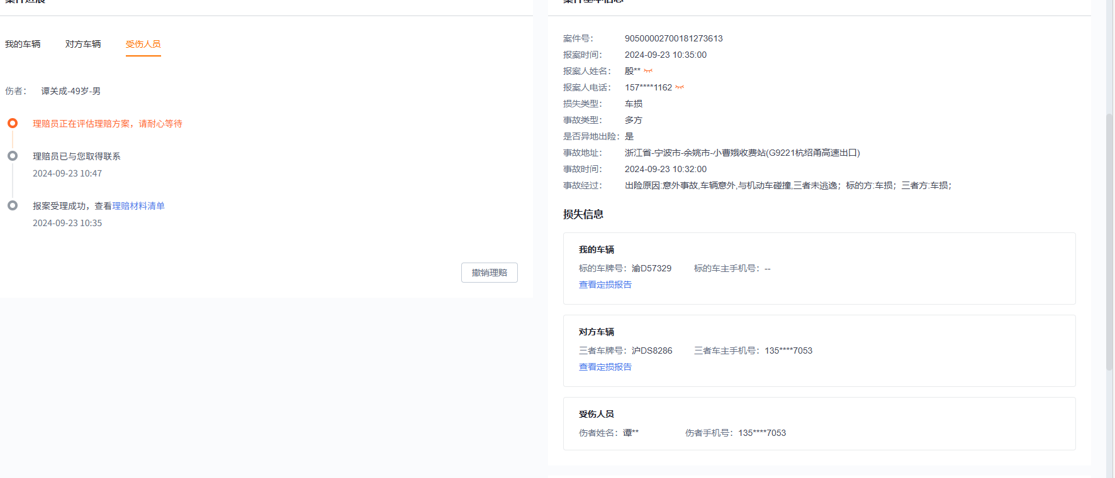Click the third-party plate 沪DS8286
The width and height of the screenshot is (1115, 478).
click(x=652, y=350)
